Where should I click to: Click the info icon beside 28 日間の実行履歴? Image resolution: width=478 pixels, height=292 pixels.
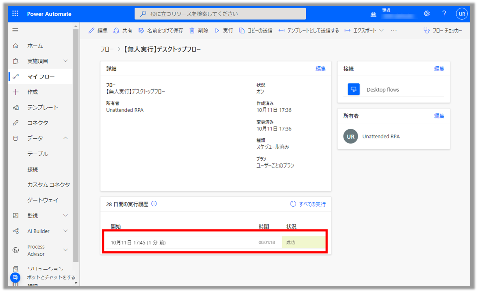coord(154,204)
